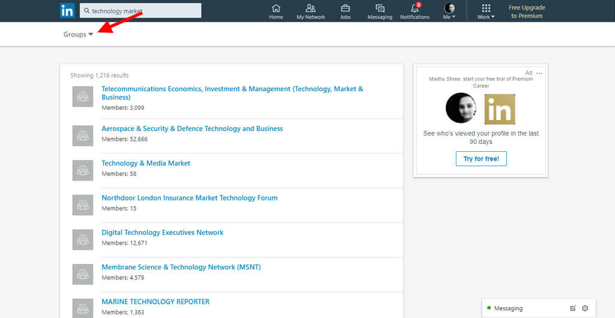Image resolution: width=615 pixels, height=318 pixels.
Task: Select the 'Showing 1,218 results' text
Action: 100,75
